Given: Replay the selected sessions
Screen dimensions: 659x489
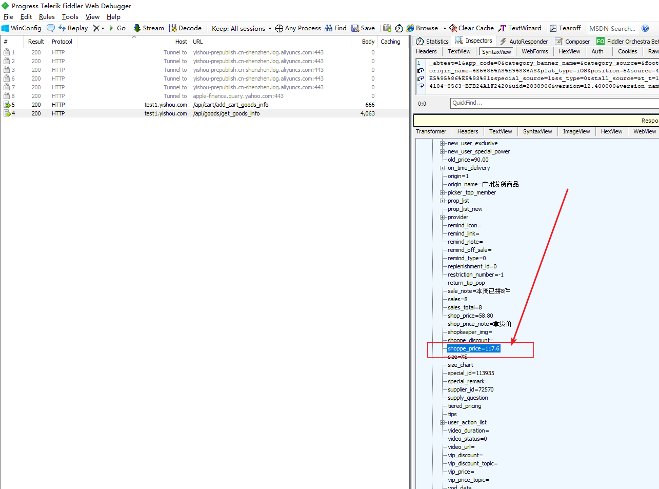Looking at the screenshot, I should click(73, 28).
